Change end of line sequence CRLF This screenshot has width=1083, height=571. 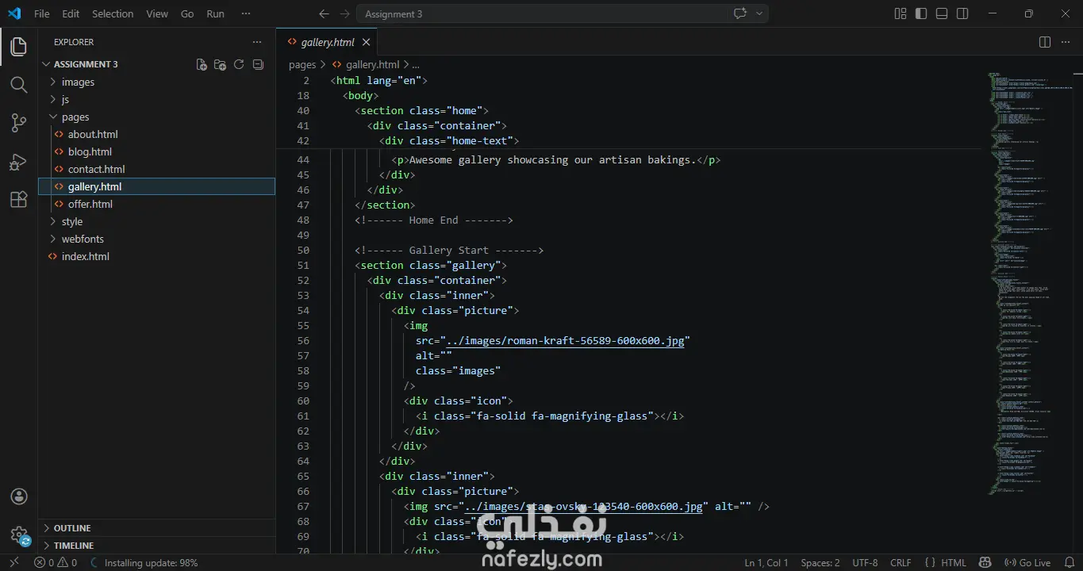[901, 562]
